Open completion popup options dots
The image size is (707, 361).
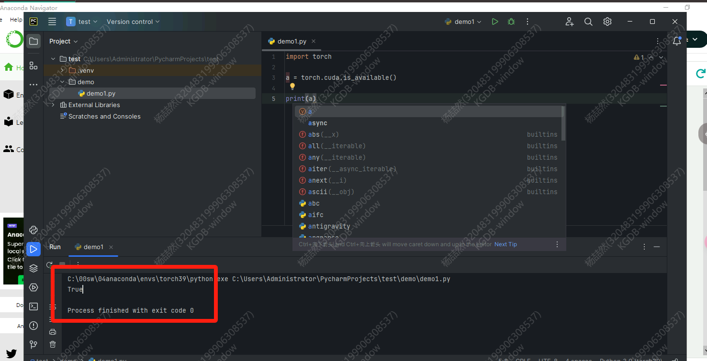557,244
